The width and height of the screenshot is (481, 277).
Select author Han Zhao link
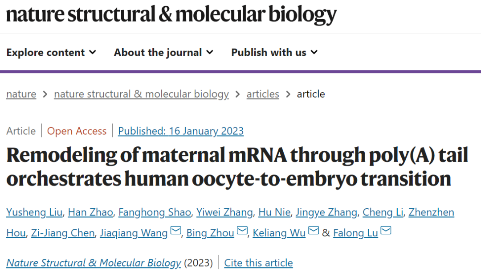[90, 212]
